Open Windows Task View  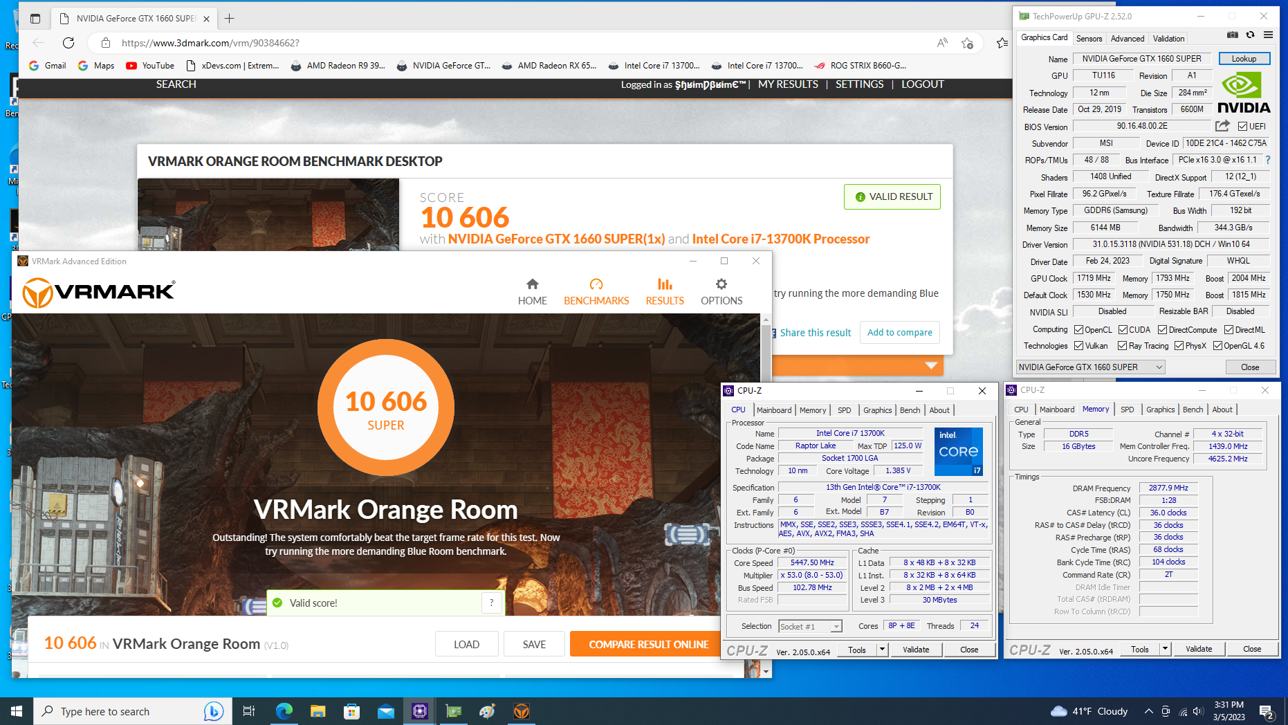tap(248, 711)
